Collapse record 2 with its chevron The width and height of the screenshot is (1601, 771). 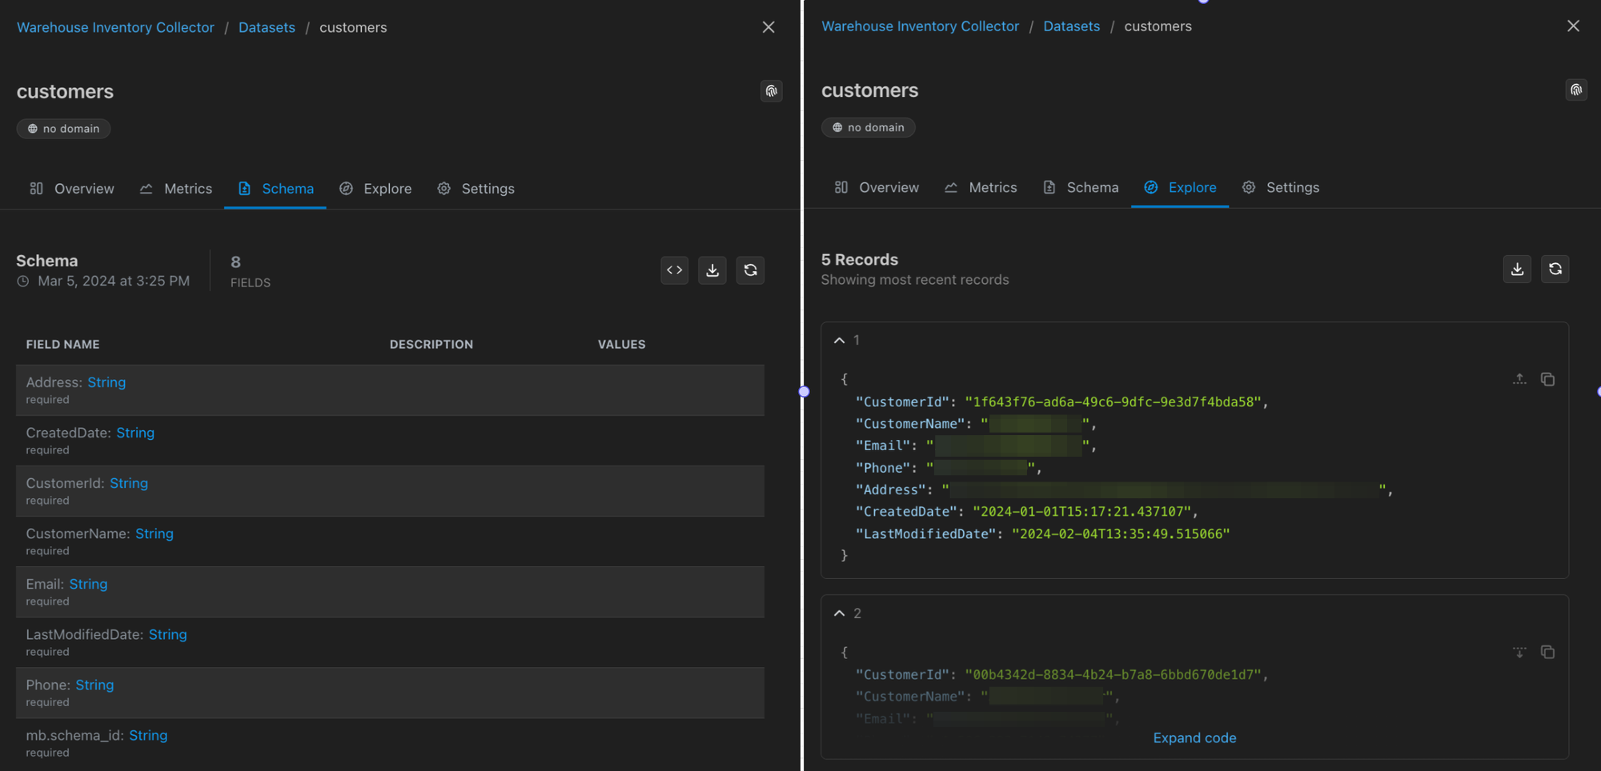click(839, 613)
